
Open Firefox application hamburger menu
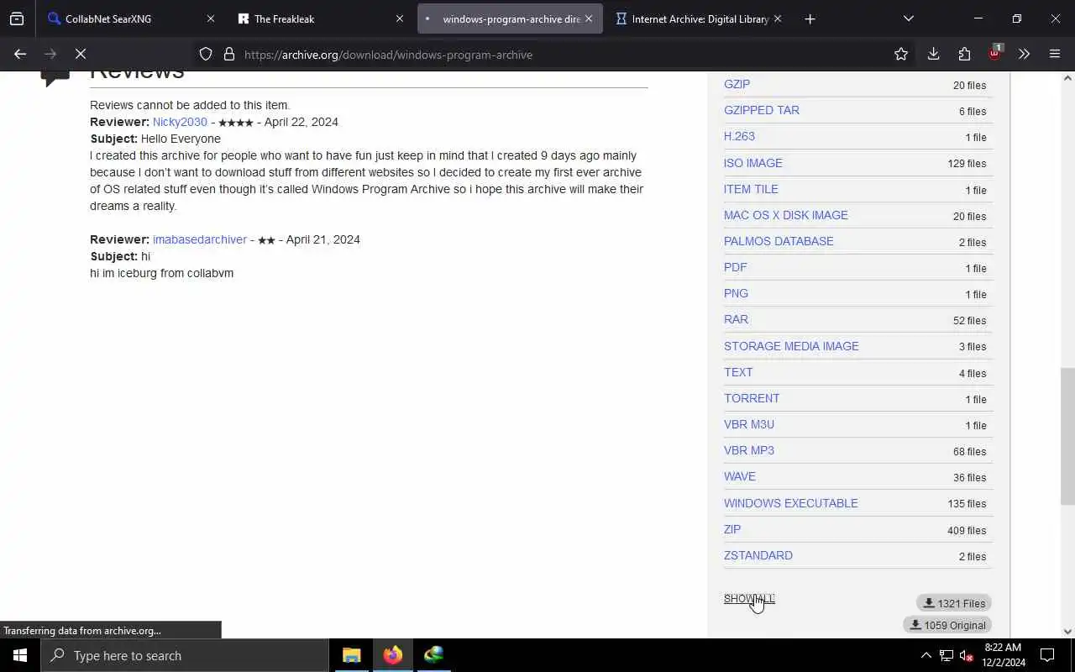click(1055, 54)
